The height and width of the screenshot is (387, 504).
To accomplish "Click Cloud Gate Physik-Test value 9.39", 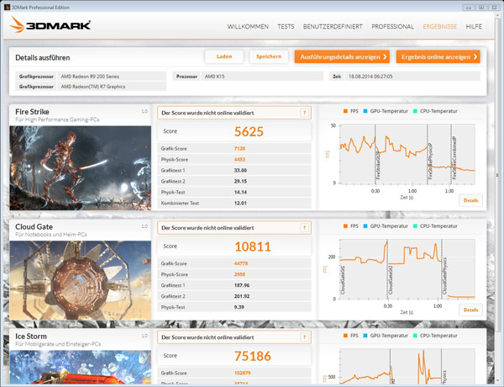I will (x=239, y=307).
